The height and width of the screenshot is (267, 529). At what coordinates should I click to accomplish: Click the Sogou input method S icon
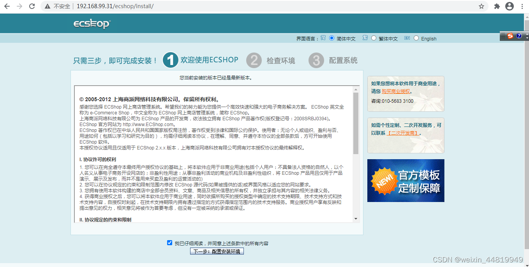pyautogui.click(x=510, y=36)
